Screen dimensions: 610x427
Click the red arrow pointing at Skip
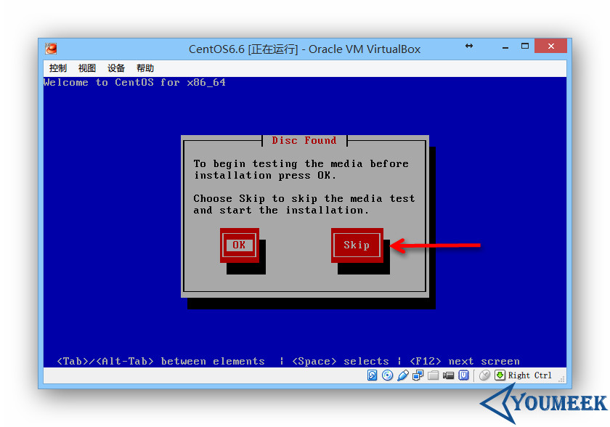coord(436,245)
